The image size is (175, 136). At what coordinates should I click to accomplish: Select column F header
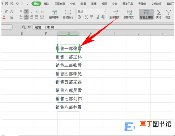(x=46, y=34)
